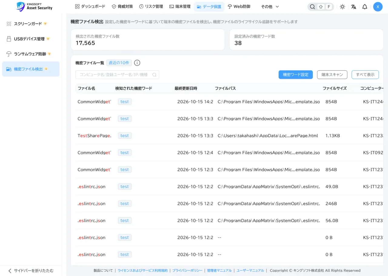Click test tag in TestSharePage row

coord(125,136)
